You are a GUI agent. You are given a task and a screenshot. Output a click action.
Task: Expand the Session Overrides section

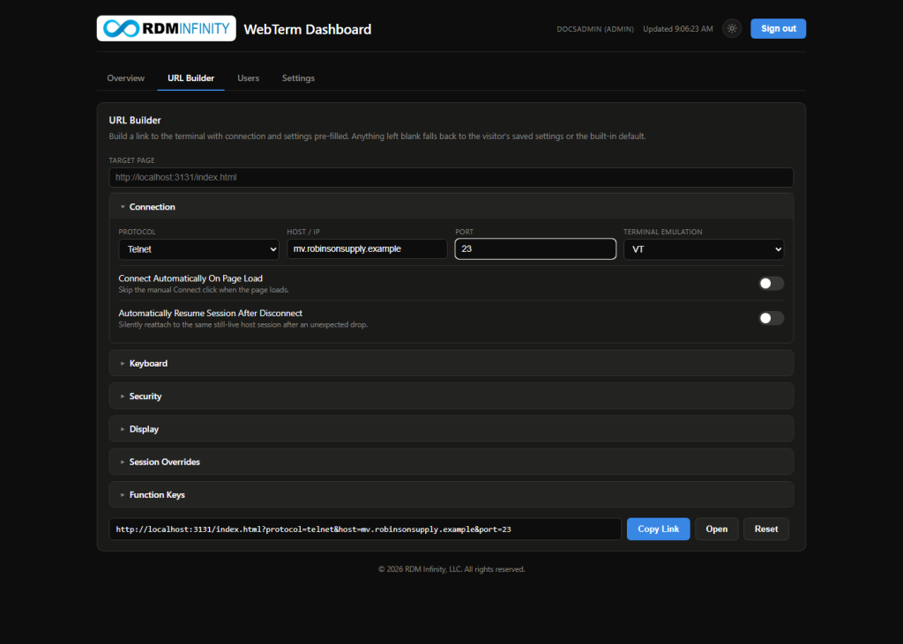click(451, 462)
